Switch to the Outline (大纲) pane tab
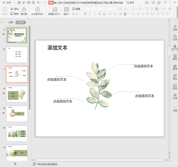This screenshot has height=167, width=178. (x=11, y=22)
